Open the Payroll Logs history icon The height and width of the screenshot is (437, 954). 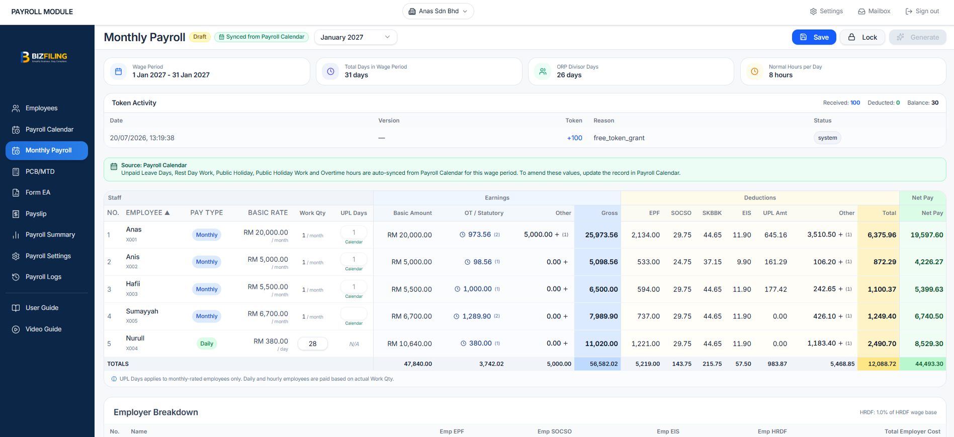pos(16,277)
